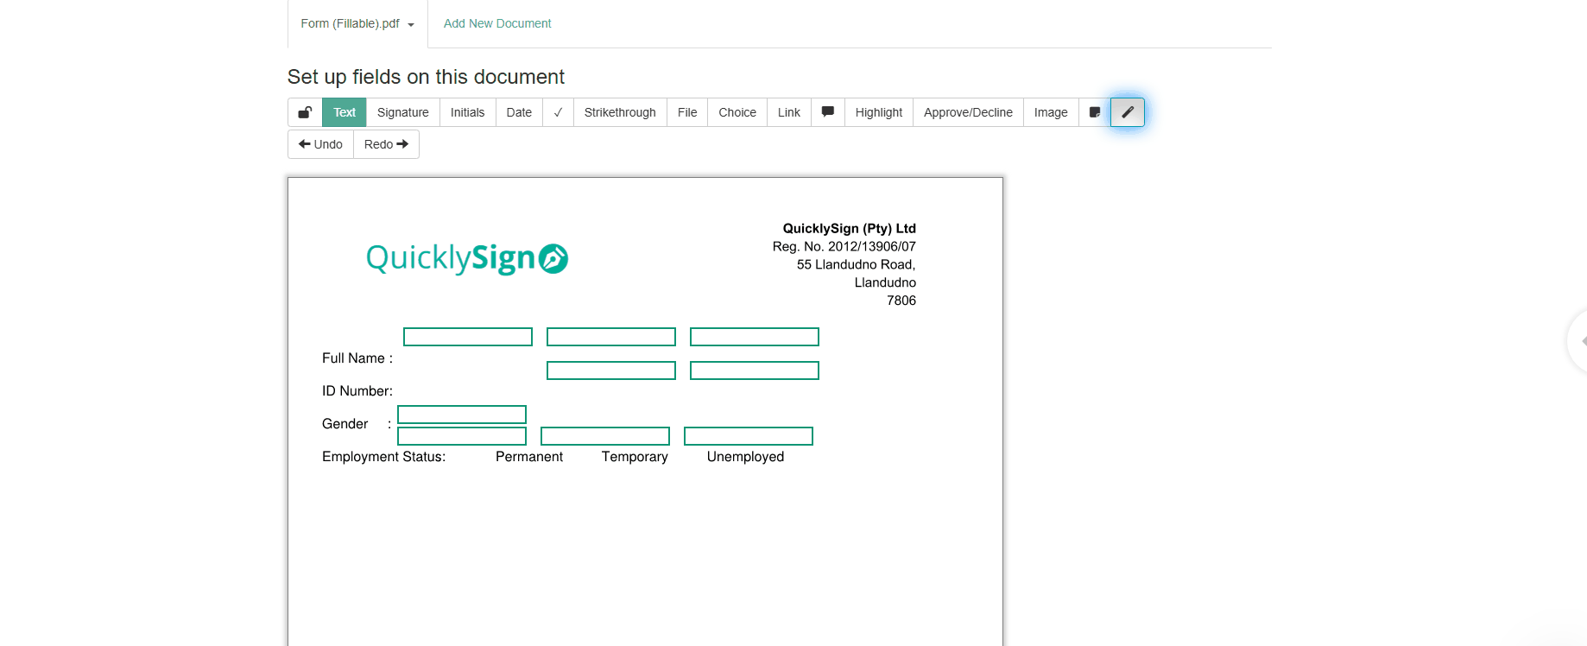
Task: Pick the Link field tool
Action: point(789,112)
